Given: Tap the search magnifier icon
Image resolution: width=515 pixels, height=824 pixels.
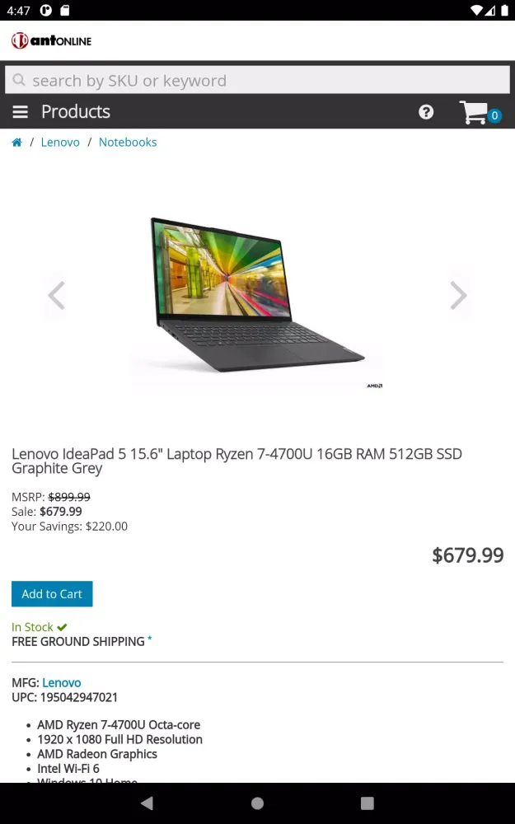Looking at the screenshot, I should pyautogui.click(x=19, y=80).
